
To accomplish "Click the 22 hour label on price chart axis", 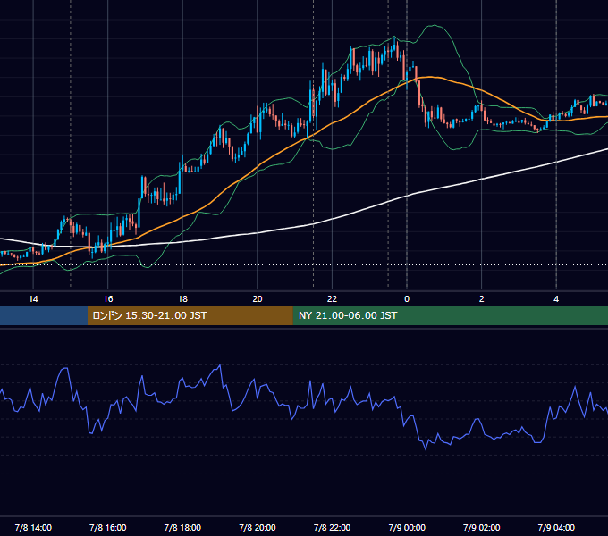I will (332, 299).
